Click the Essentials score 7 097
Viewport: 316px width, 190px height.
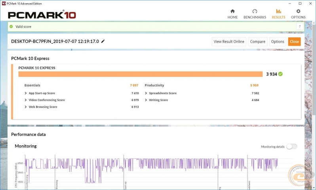[x=134, y=85]
